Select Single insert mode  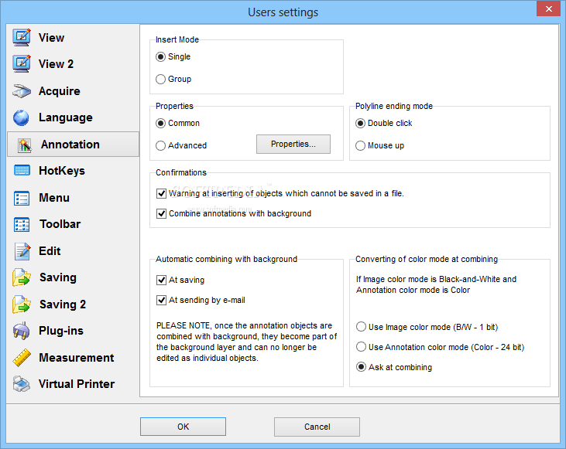(160, 57)
